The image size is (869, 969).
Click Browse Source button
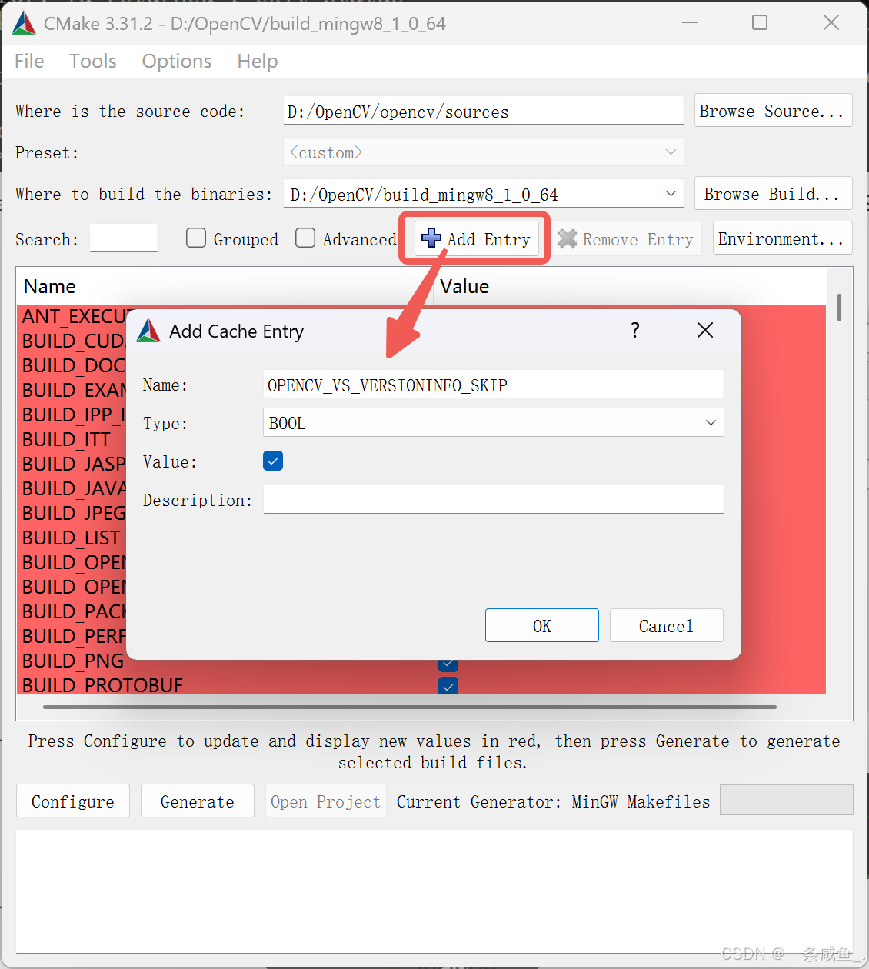tap(774, 110)
